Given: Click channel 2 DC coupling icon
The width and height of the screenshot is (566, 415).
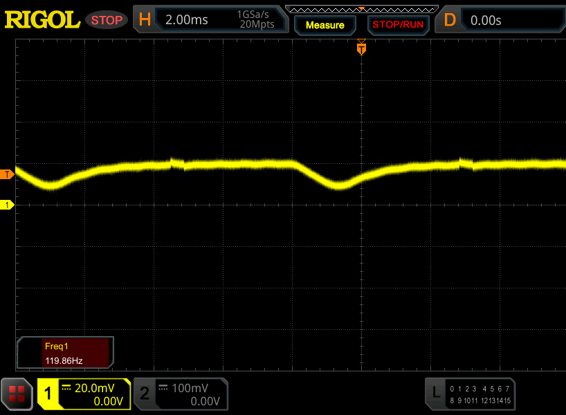Looking at the screenshot, I should [x=163, y=388].
